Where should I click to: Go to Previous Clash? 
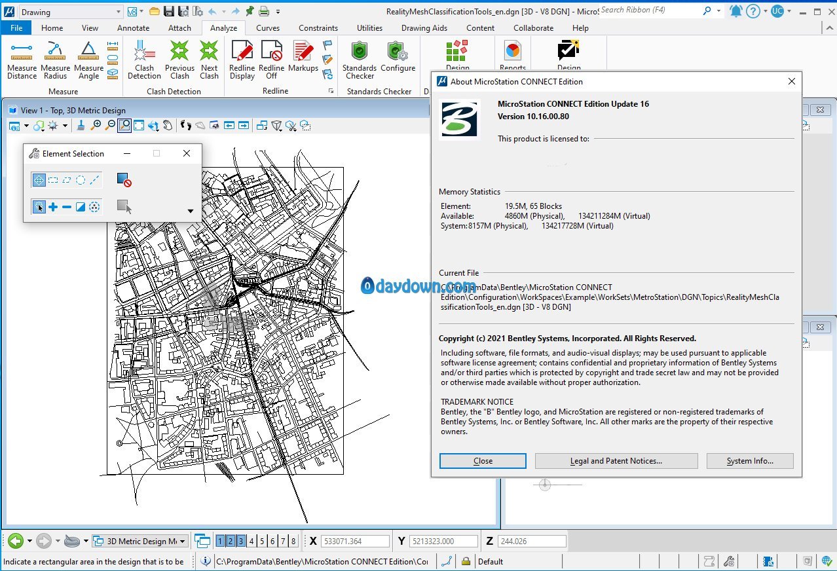coord(179,60)
